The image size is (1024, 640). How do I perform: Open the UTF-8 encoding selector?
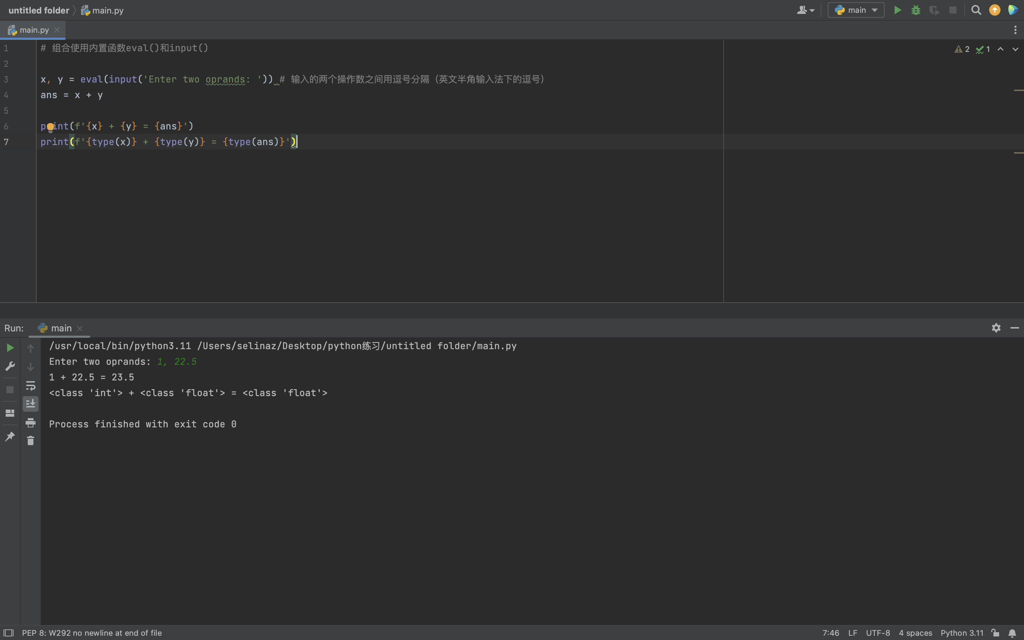[x=878, y=633]
